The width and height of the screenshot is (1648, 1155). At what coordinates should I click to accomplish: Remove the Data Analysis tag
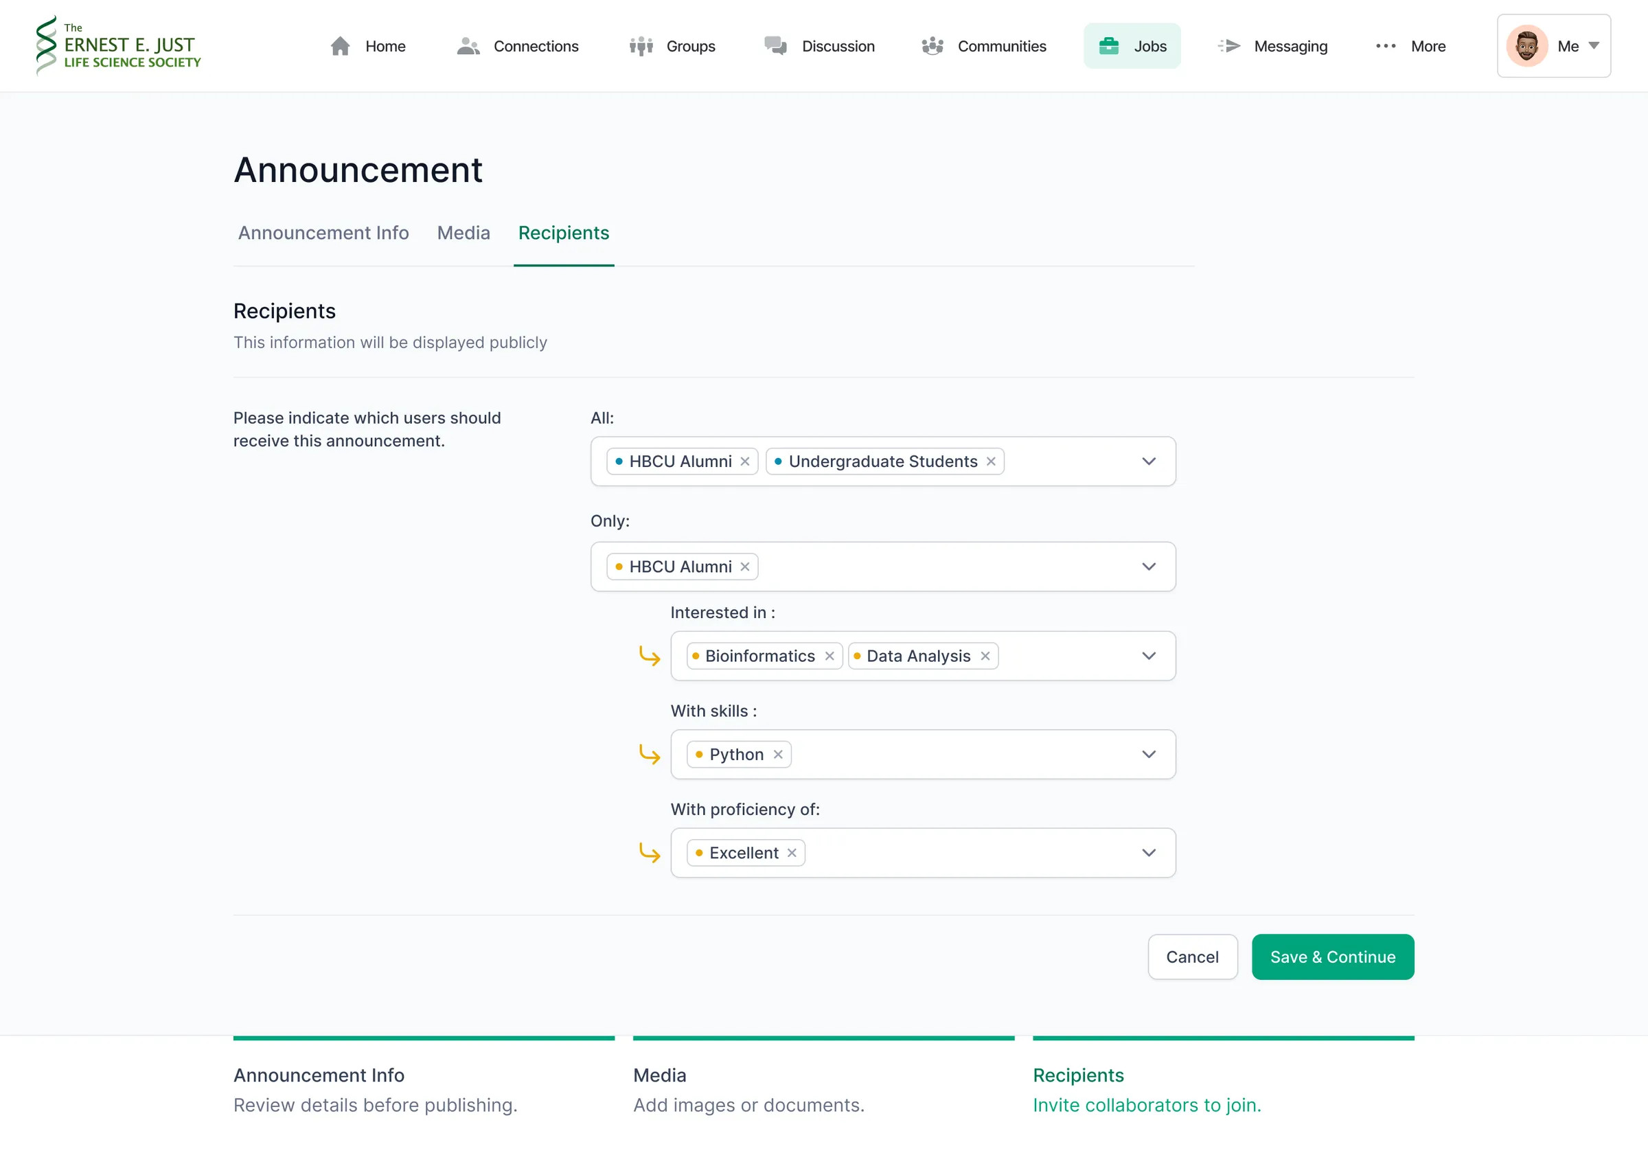point(985,656)
